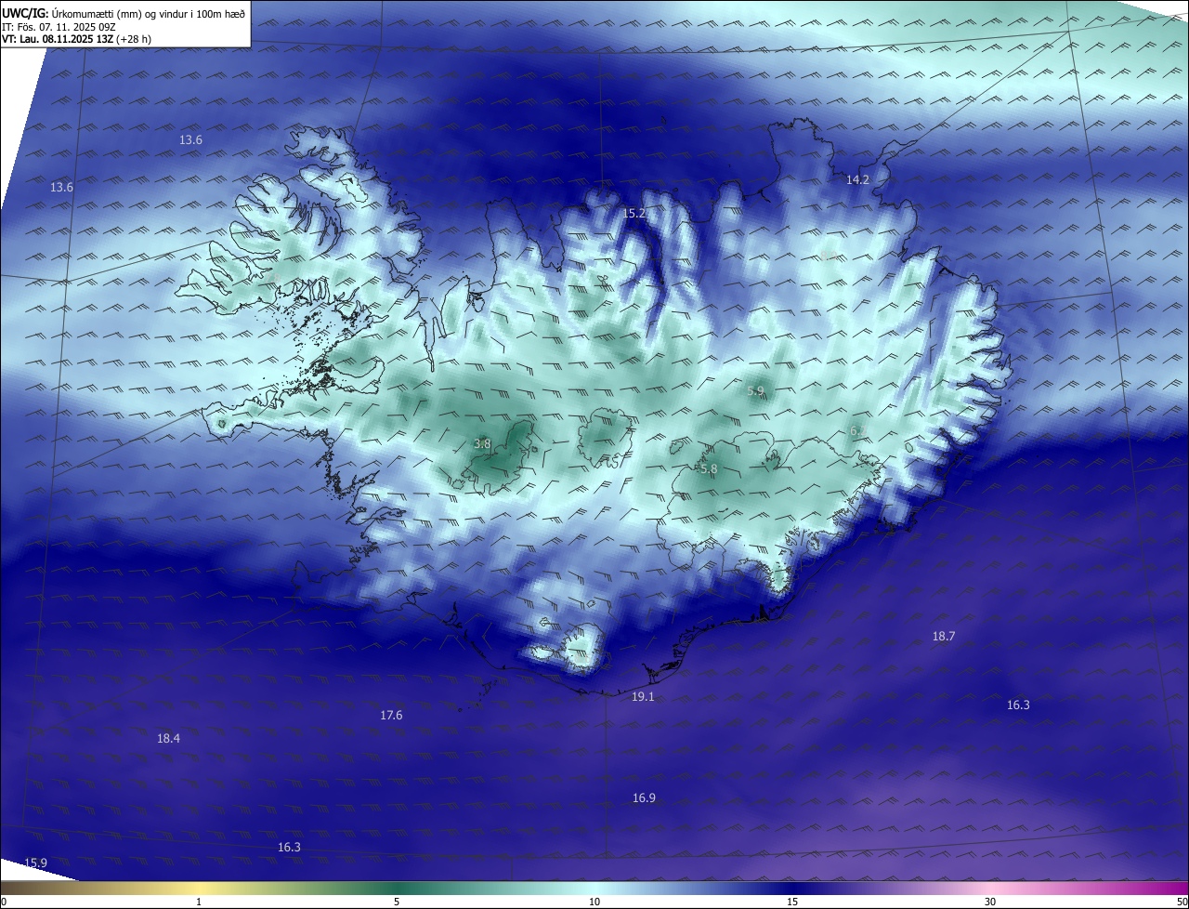Screen dimensions: 1189x909
Task: Click the 15.2 value label on the map
Action: (x=634, y=213)
